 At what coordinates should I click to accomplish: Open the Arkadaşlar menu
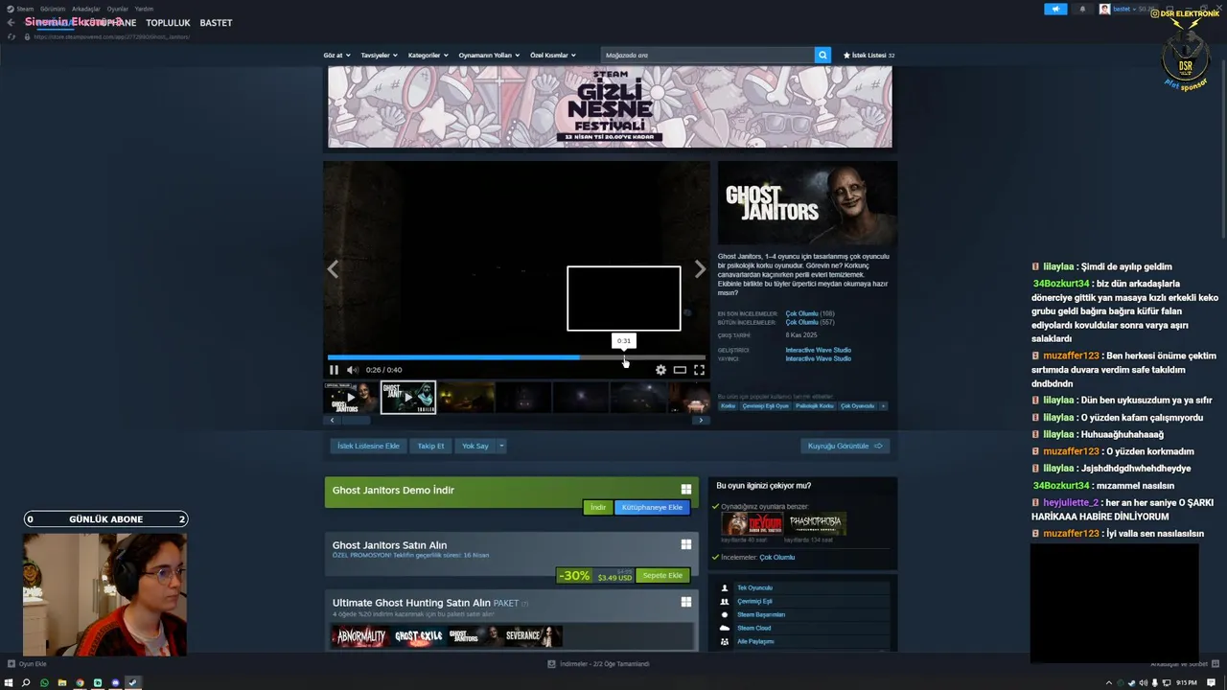tap(86, 9)
